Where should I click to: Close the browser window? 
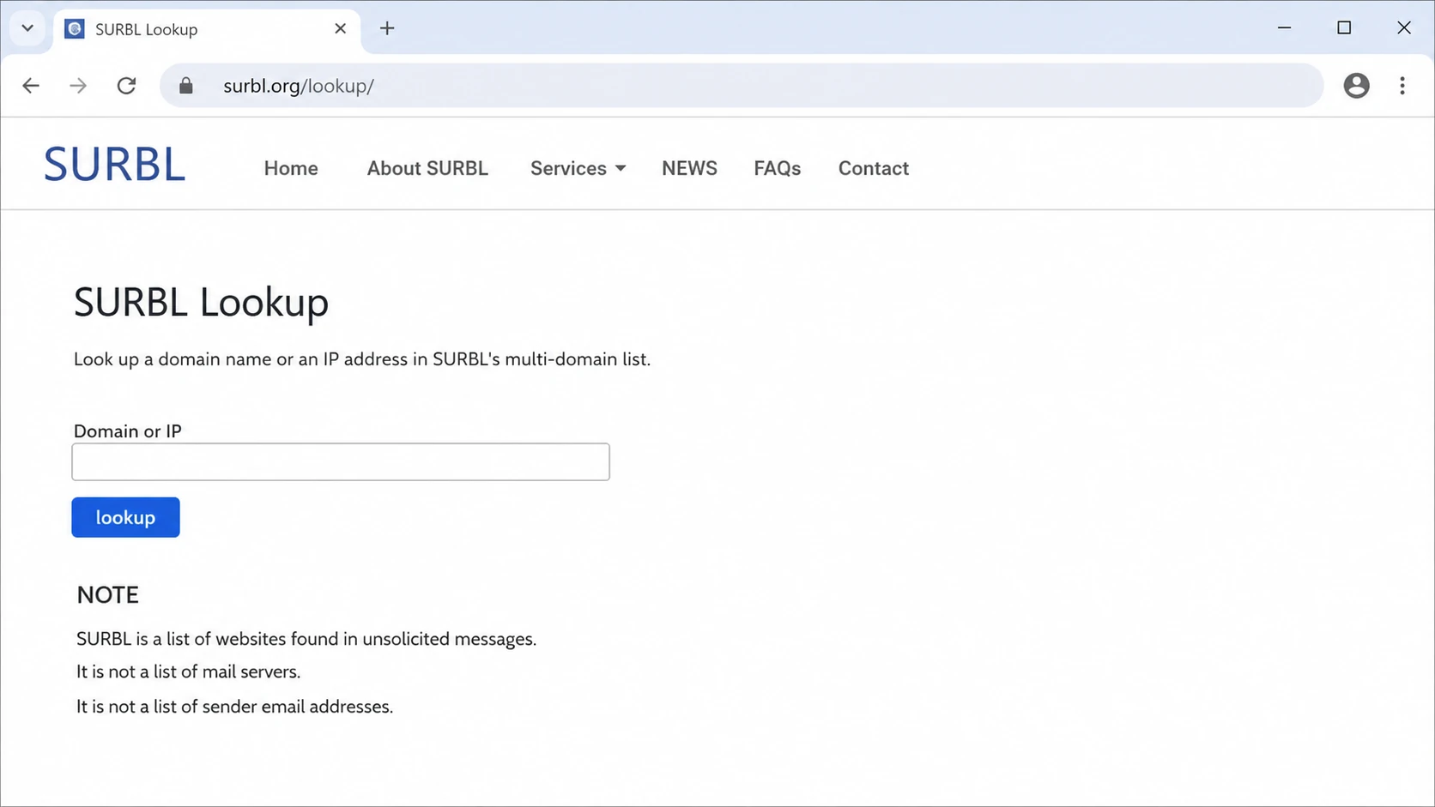[1404, 28]
